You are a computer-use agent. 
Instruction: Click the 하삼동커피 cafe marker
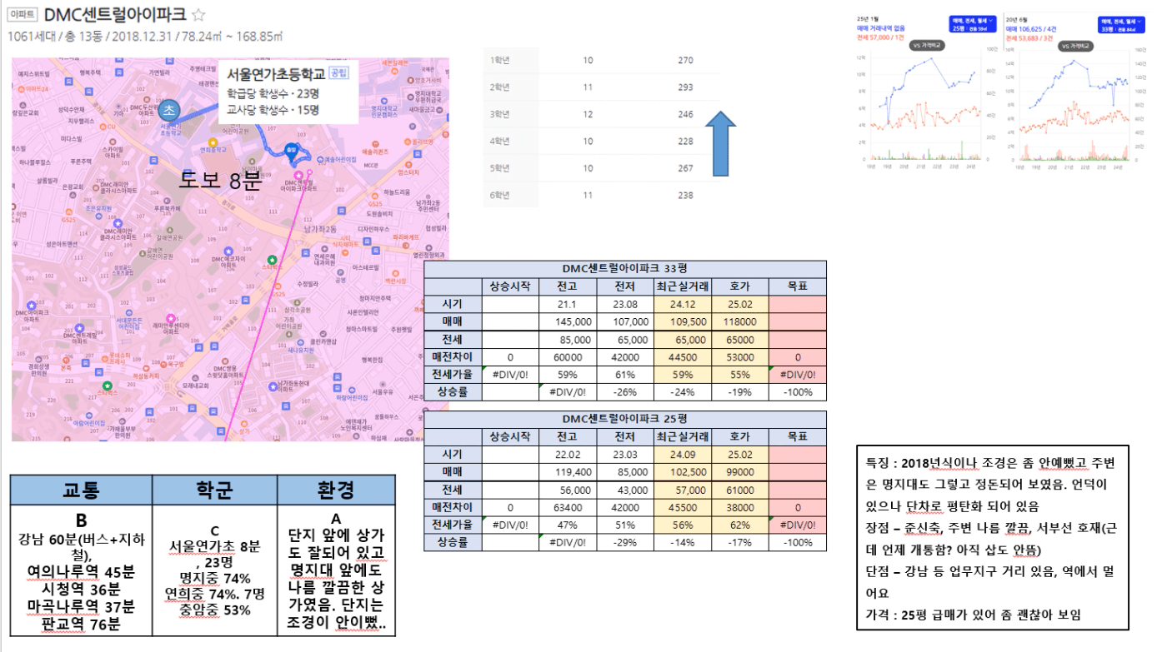(146, 368)
